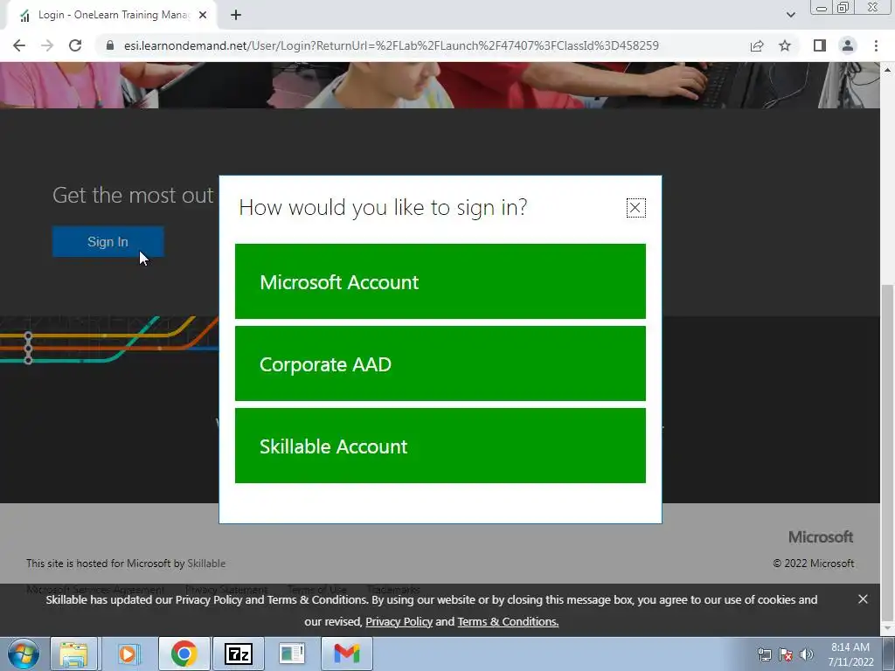
Task: Open Windows Start menu
Action: pos(24,654)
